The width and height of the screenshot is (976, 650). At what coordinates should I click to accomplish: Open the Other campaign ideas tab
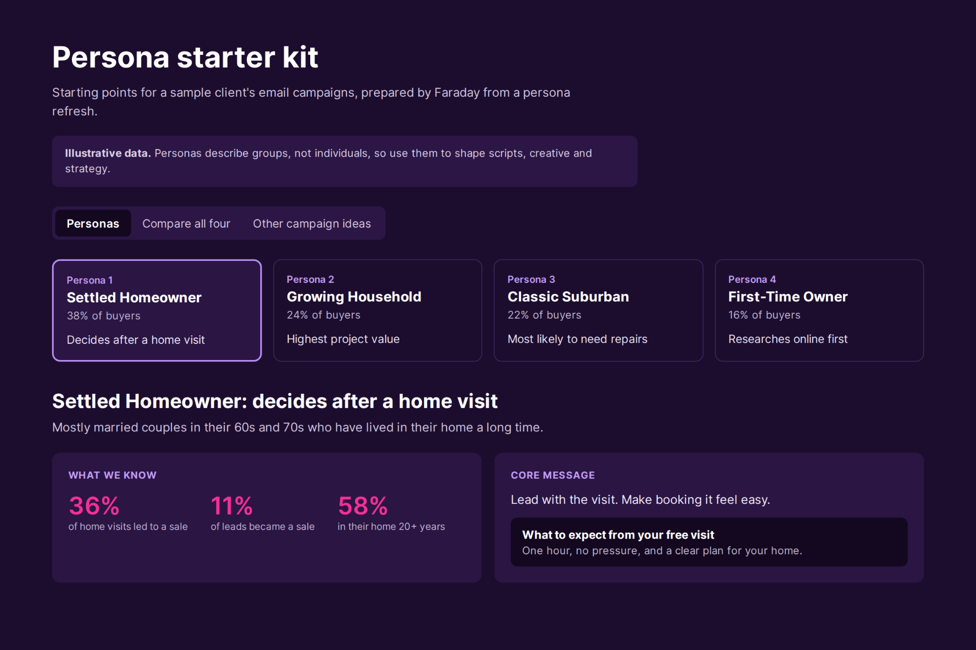312,223
